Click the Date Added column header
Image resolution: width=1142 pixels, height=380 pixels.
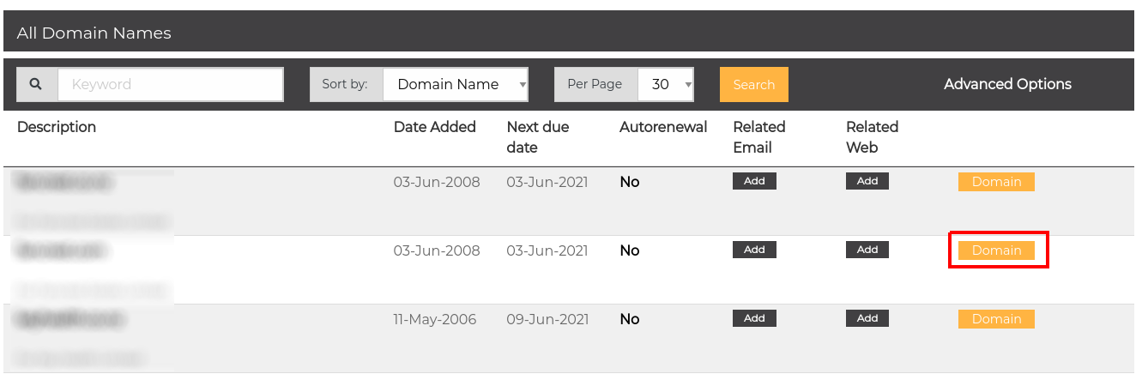(x=434, y=127)
